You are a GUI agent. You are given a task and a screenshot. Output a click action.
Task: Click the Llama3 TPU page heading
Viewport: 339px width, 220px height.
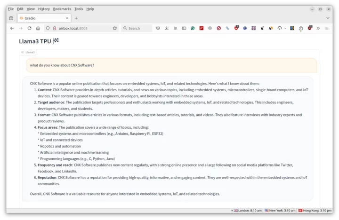39,41
